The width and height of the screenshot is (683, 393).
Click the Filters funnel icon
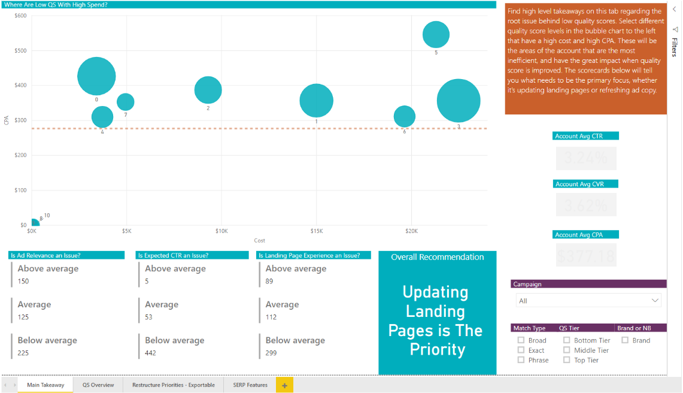[x=675, y=29]
